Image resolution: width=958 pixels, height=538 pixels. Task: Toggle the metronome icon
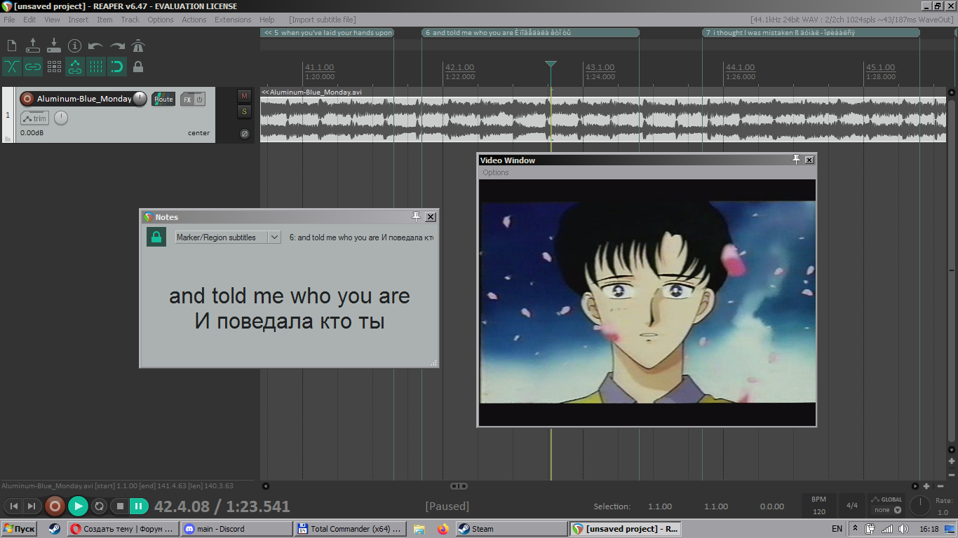tap(138, 46)
